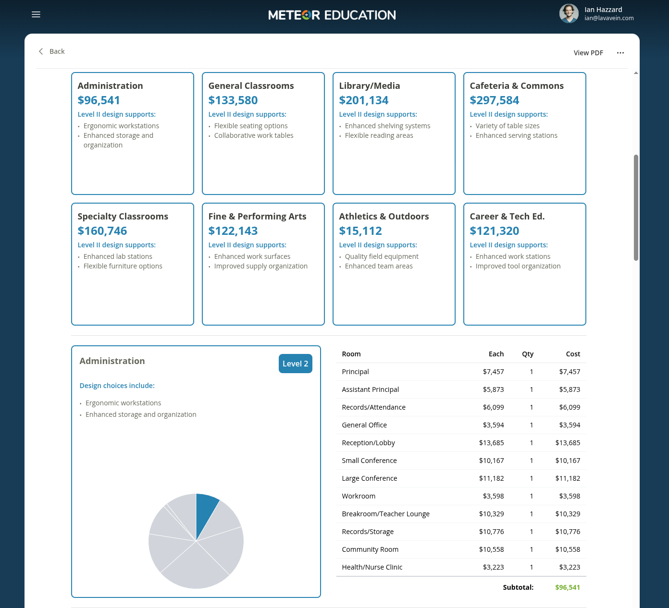669x608 pixels.
Task: Click the $133,580 General Classrooms amount
Action: click(233, 100)
